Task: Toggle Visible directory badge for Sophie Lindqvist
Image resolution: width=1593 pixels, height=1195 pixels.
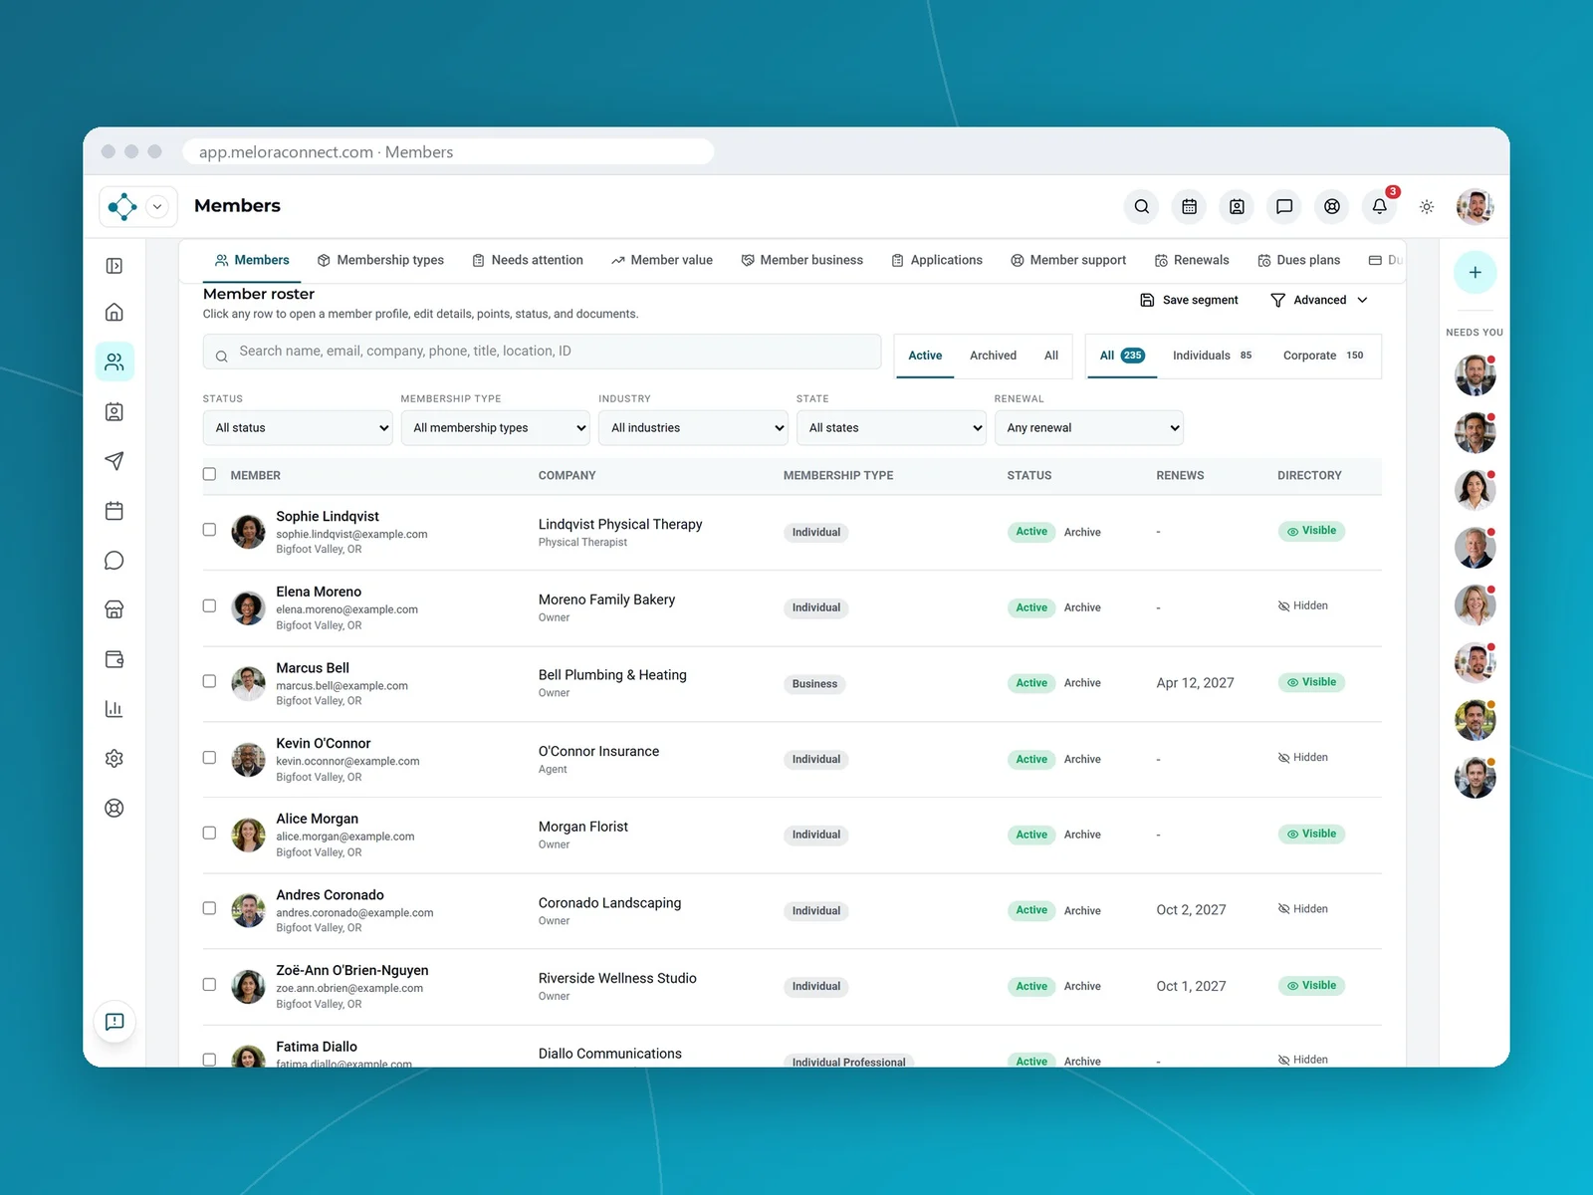Action: [x=1311, y=531]
